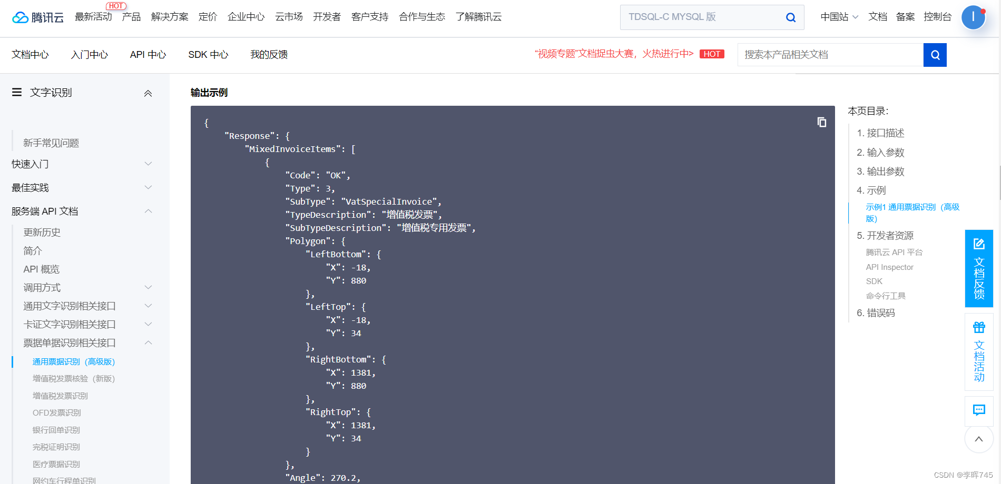The height and width of the screenshot is (484, 1001).
Task: Open the 开发者 menu
Action: (327, 17)
